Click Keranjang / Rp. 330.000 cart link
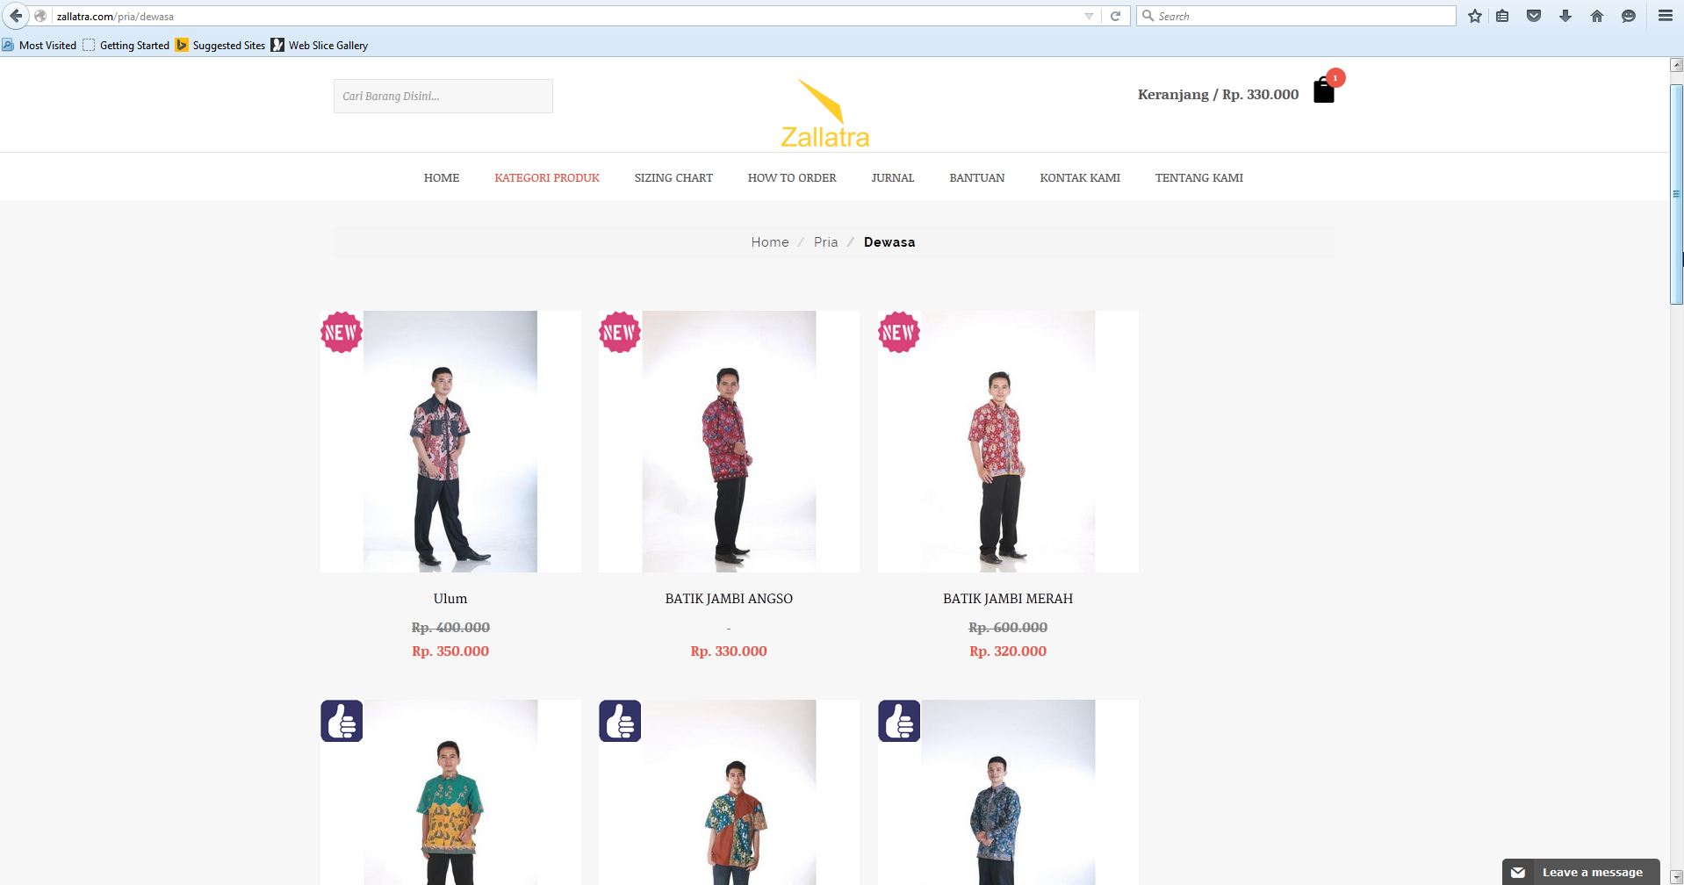This screenshot has height=885, width=1684. pos(1218,94)
